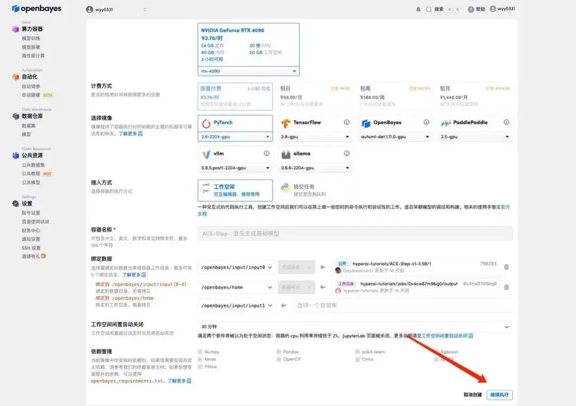This screenshot has width=576, height=406.
Task: Click ollama info icon
Action: [x=347, y=153]
